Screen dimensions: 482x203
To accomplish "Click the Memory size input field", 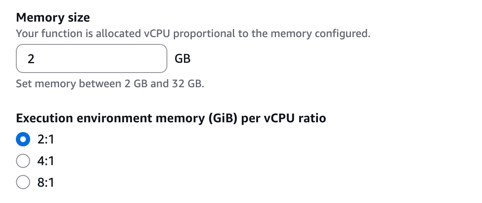I will click(92, 59).
